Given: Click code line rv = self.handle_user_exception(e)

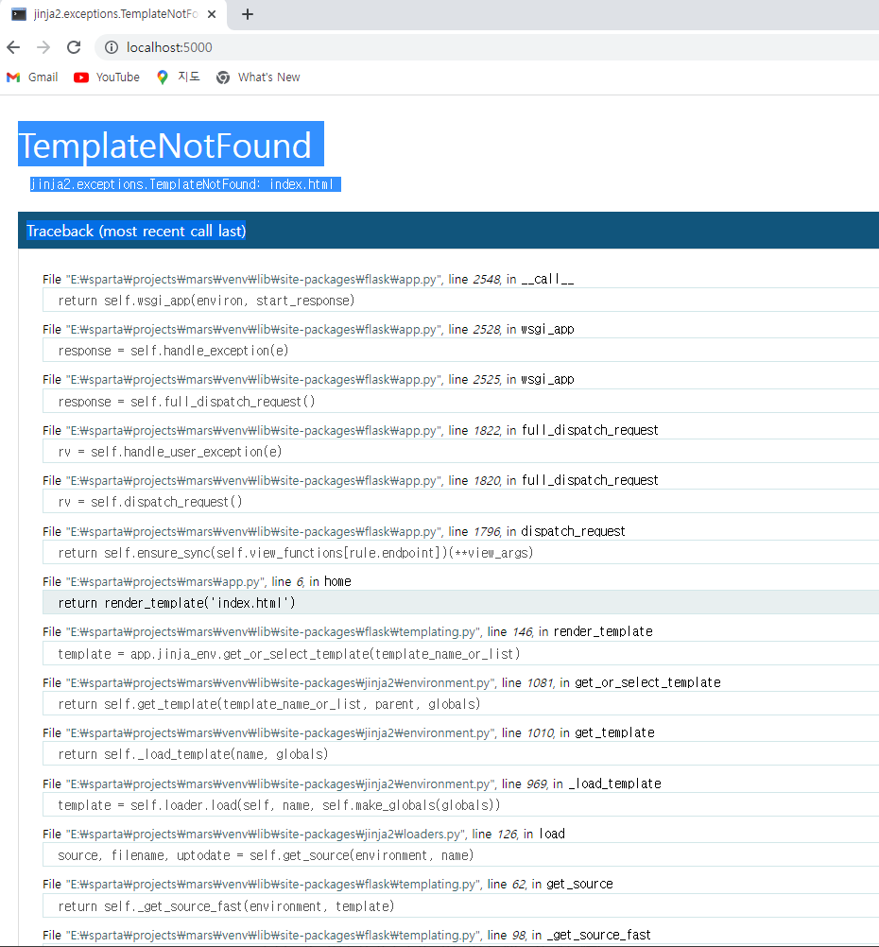Looking at the screenshot, I should pos(460,451).
